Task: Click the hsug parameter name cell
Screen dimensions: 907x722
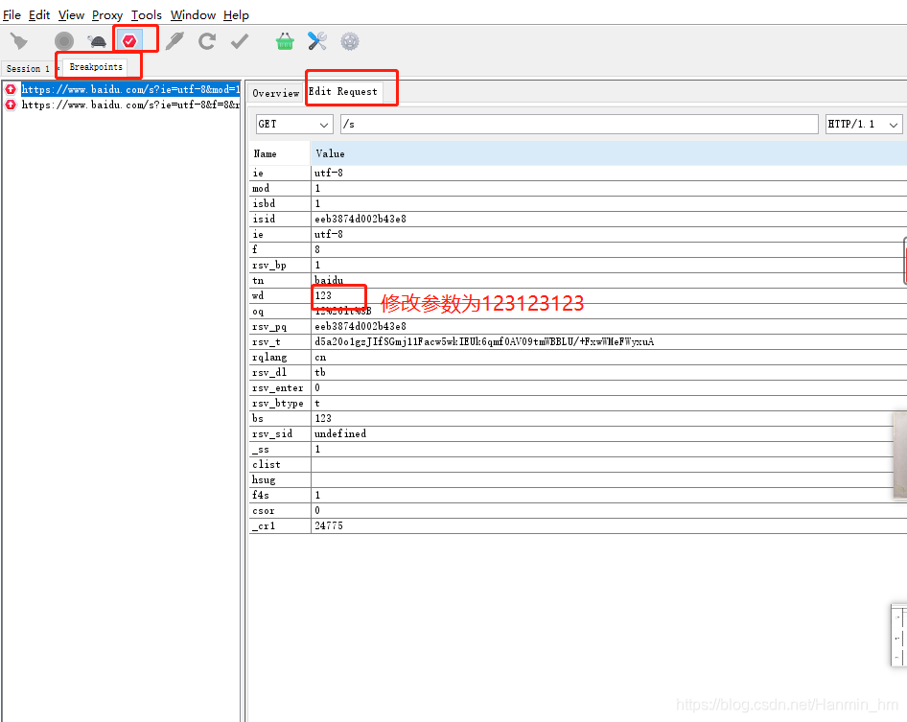Action: [280, 479]
